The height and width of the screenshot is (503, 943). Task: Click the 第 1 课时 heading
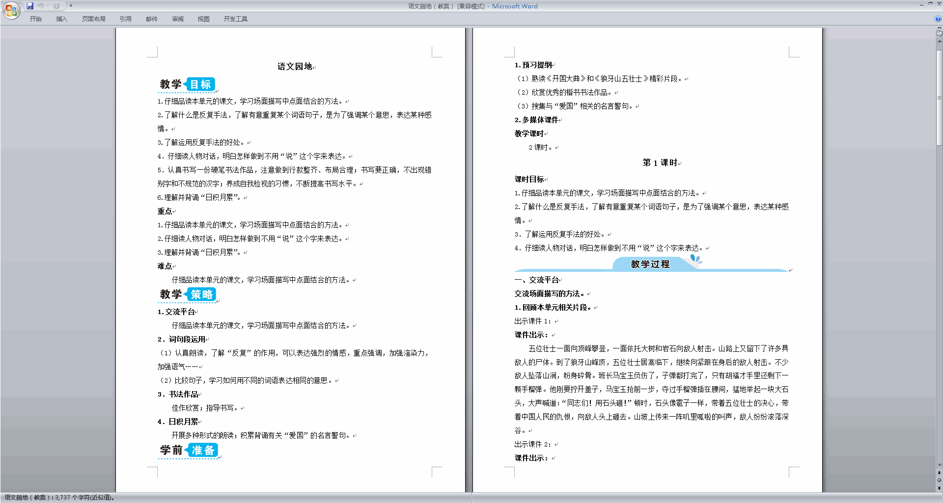tap(660, 162)
